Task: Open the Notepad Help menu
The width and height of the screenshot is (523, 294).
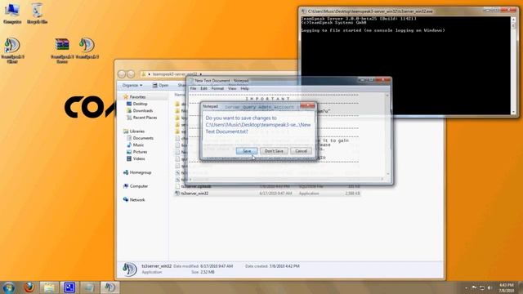Action: point(244,89)
